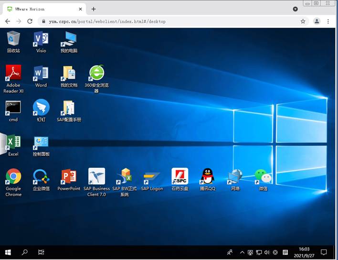
Task: Open Task View on the taskbar
Action: pos(41,252)
